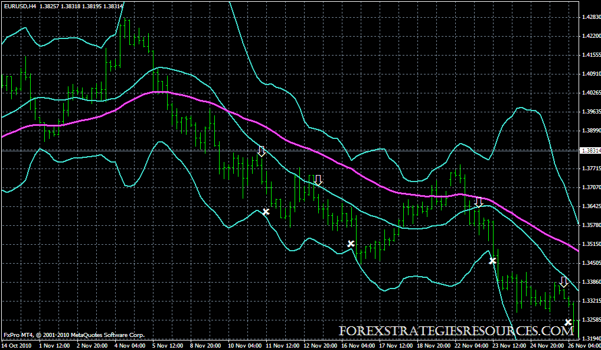Select the X exit marker at 1.35150 level
The image size is (601, 350).
click(x=351, y=244)
